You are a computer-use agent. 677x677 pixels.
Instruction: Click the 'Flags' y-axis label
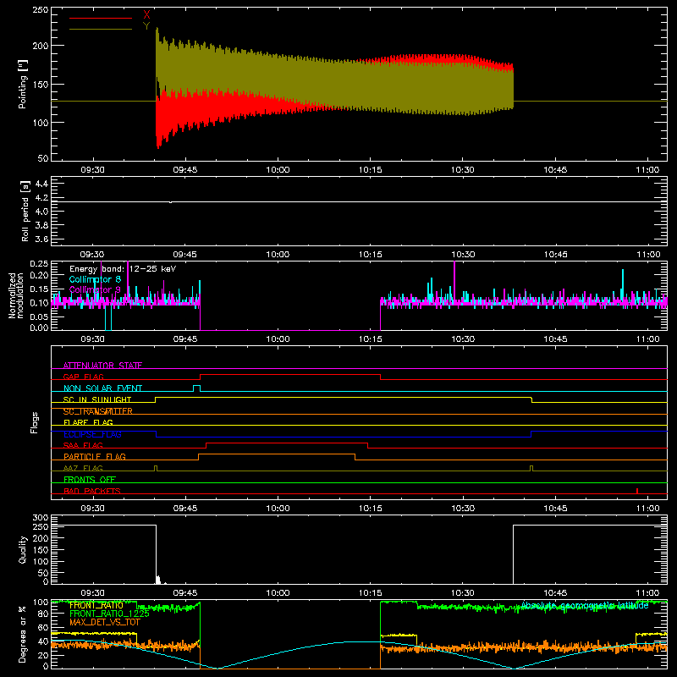pyautogui.click(x=35, y=422)
